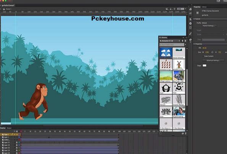The width and height of the screenshot is (227, 154).
Task: Open the Color palette icon at top of dock
Action: coord(190,9)
